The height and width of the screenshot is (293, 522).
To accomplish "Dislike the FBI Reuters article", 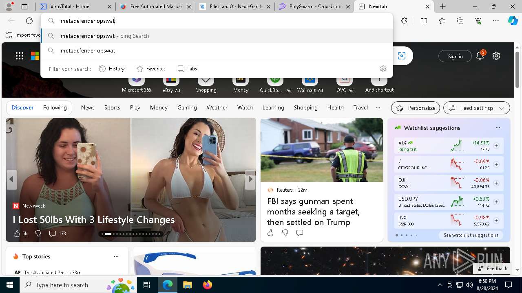I will pos(285,233).
